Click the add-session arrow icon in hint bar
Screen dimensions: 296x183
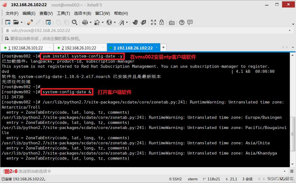[x=7, y=39]
